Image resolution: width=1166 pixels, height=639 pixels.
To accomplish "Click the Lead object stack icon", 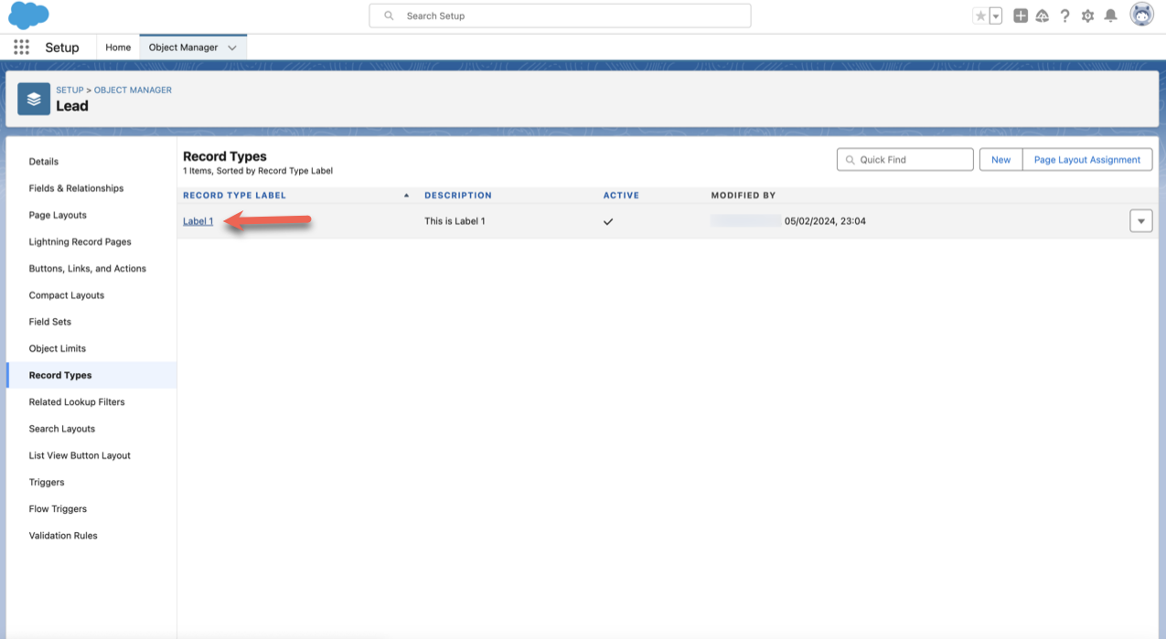I will coord(34,99).
